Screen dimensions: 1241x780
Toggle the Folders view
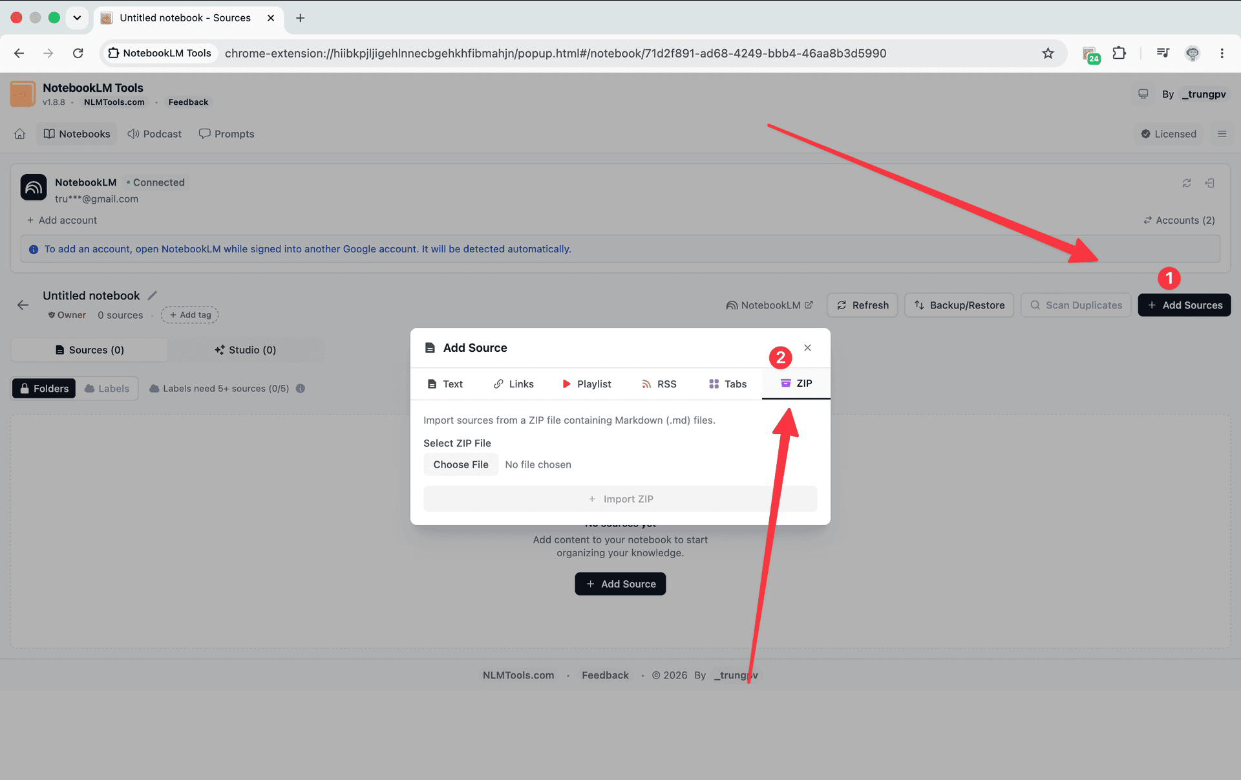44,389
